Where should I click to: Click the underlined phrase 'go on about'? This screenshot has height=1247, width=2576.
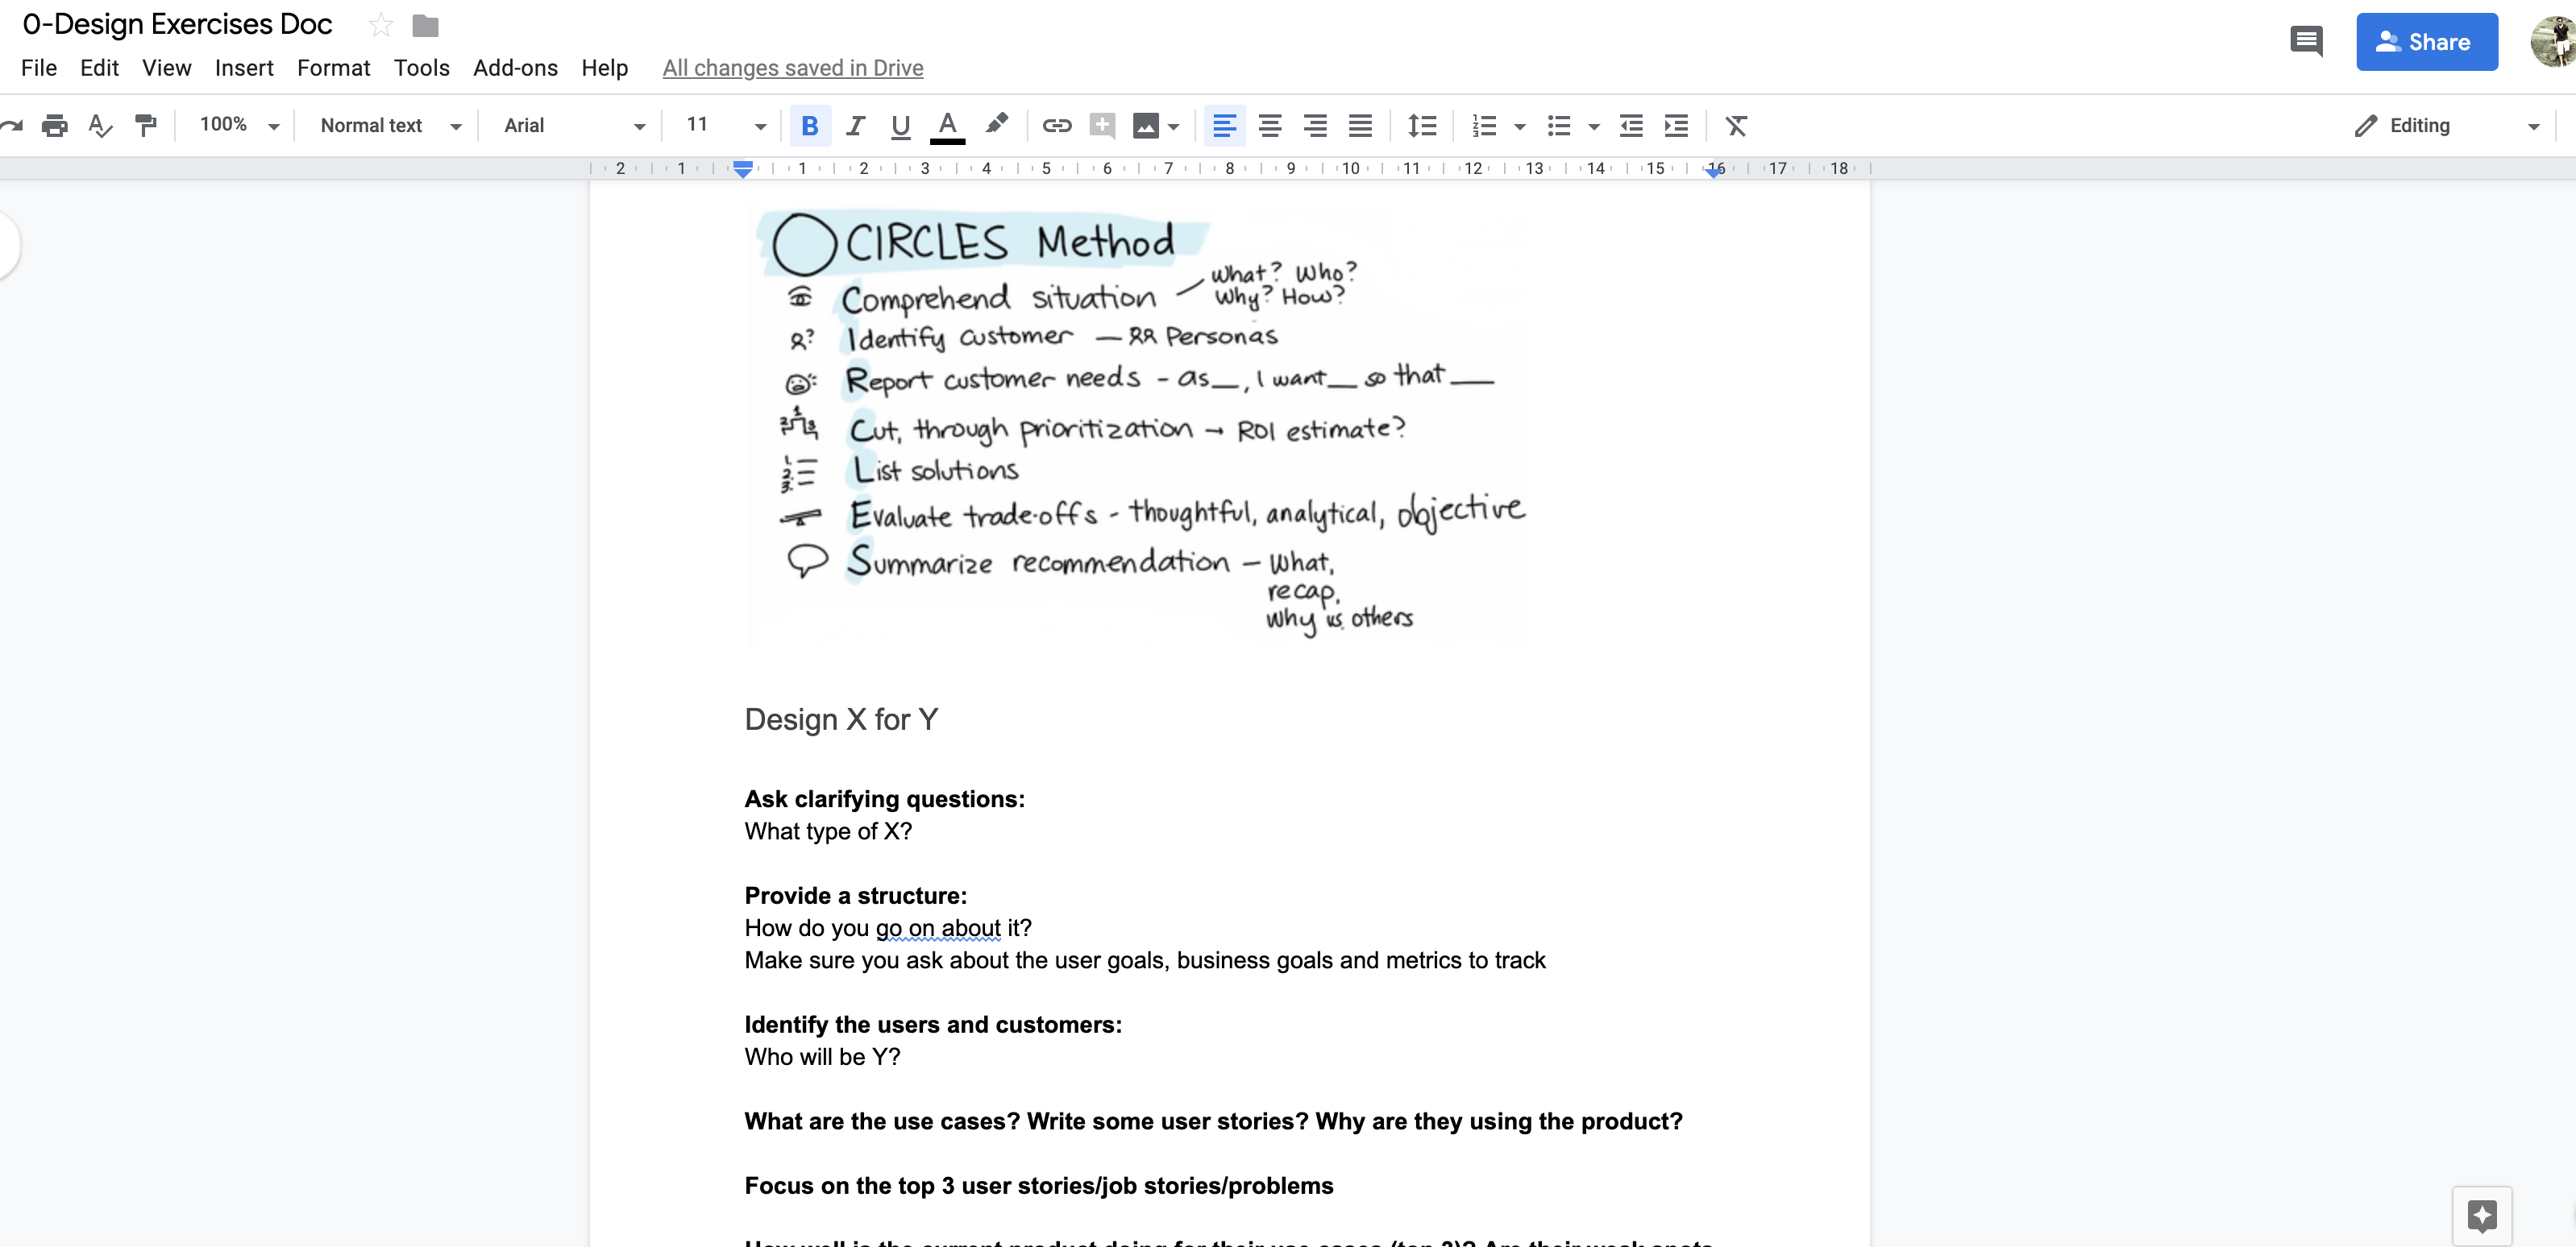coord(938,928)
